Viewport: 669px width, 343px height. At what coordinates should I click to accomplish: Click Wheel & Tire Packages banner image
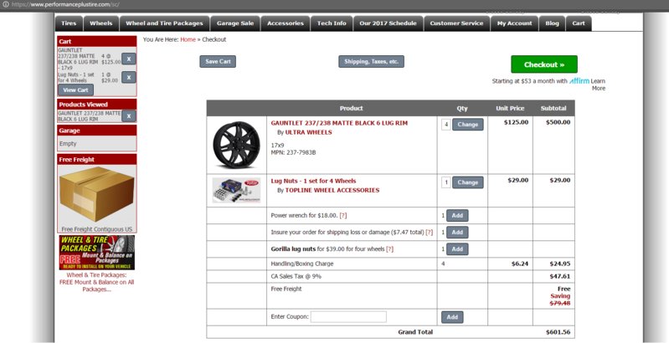pyautogui.click(x=97, y=253)
